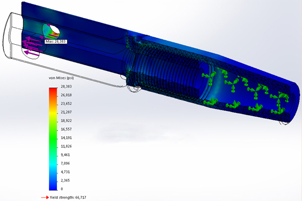Select the 18,922 legend value
Screen dimensions: 302x201
[65, 121]
